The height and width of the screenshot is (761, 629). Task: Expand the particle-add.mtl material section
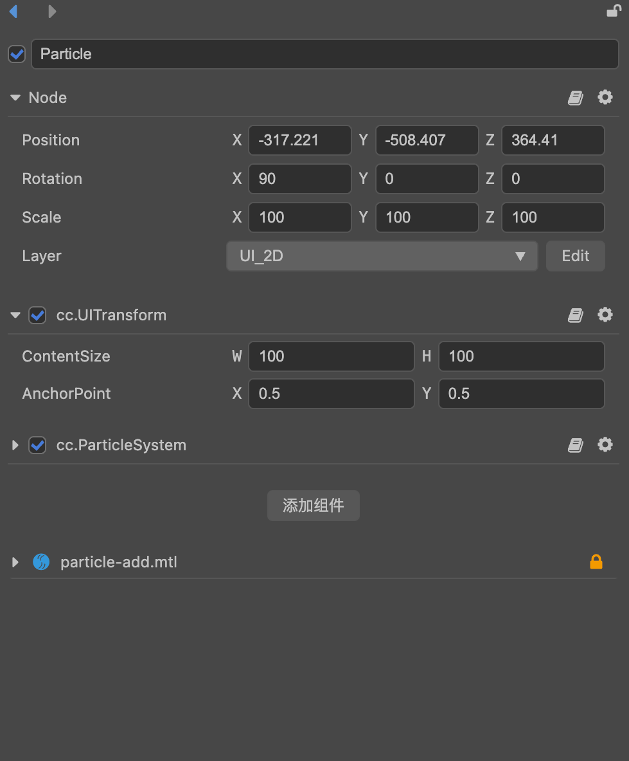point(15,562)
